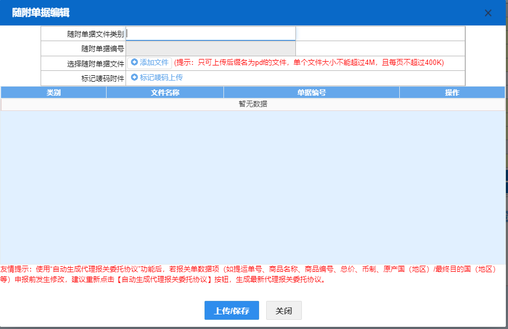The width and height of the screenshot is (508, 329).
Task: Focus the grayed 随附单据编号 input field
Action: (x=211, y=49)
